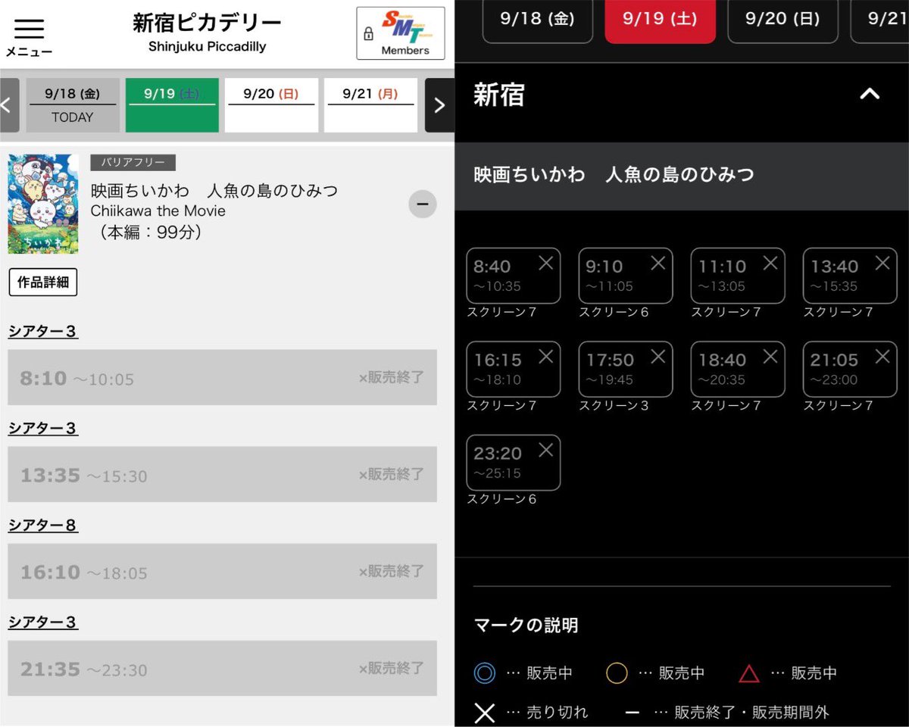
Task: Go to previous dates with left arrow
Action: (9, 105)
